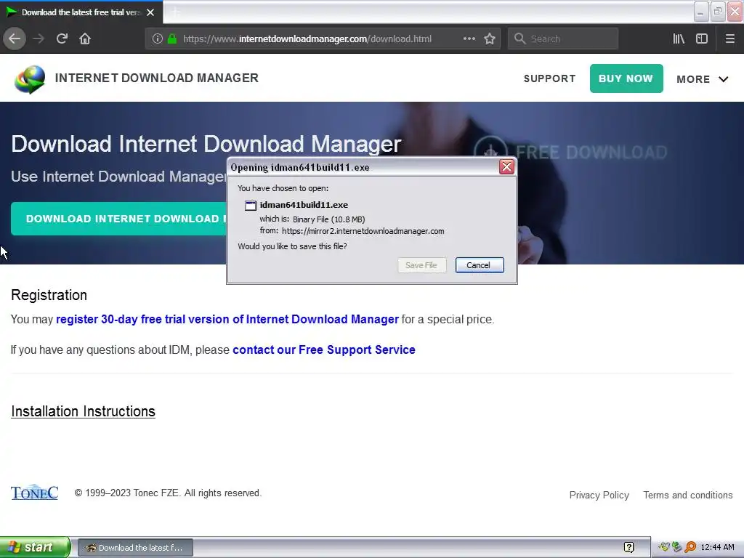Click Save File in the dialog
The height and width of the screenshot is (558, 744).
[x=422, y=265]
